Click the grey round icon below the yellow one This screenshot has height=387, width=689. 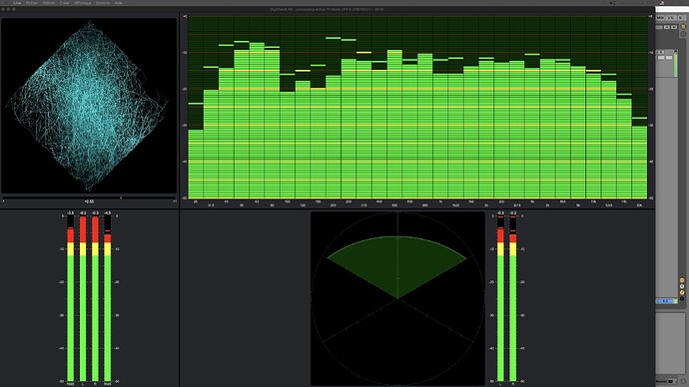pos(683,34)
